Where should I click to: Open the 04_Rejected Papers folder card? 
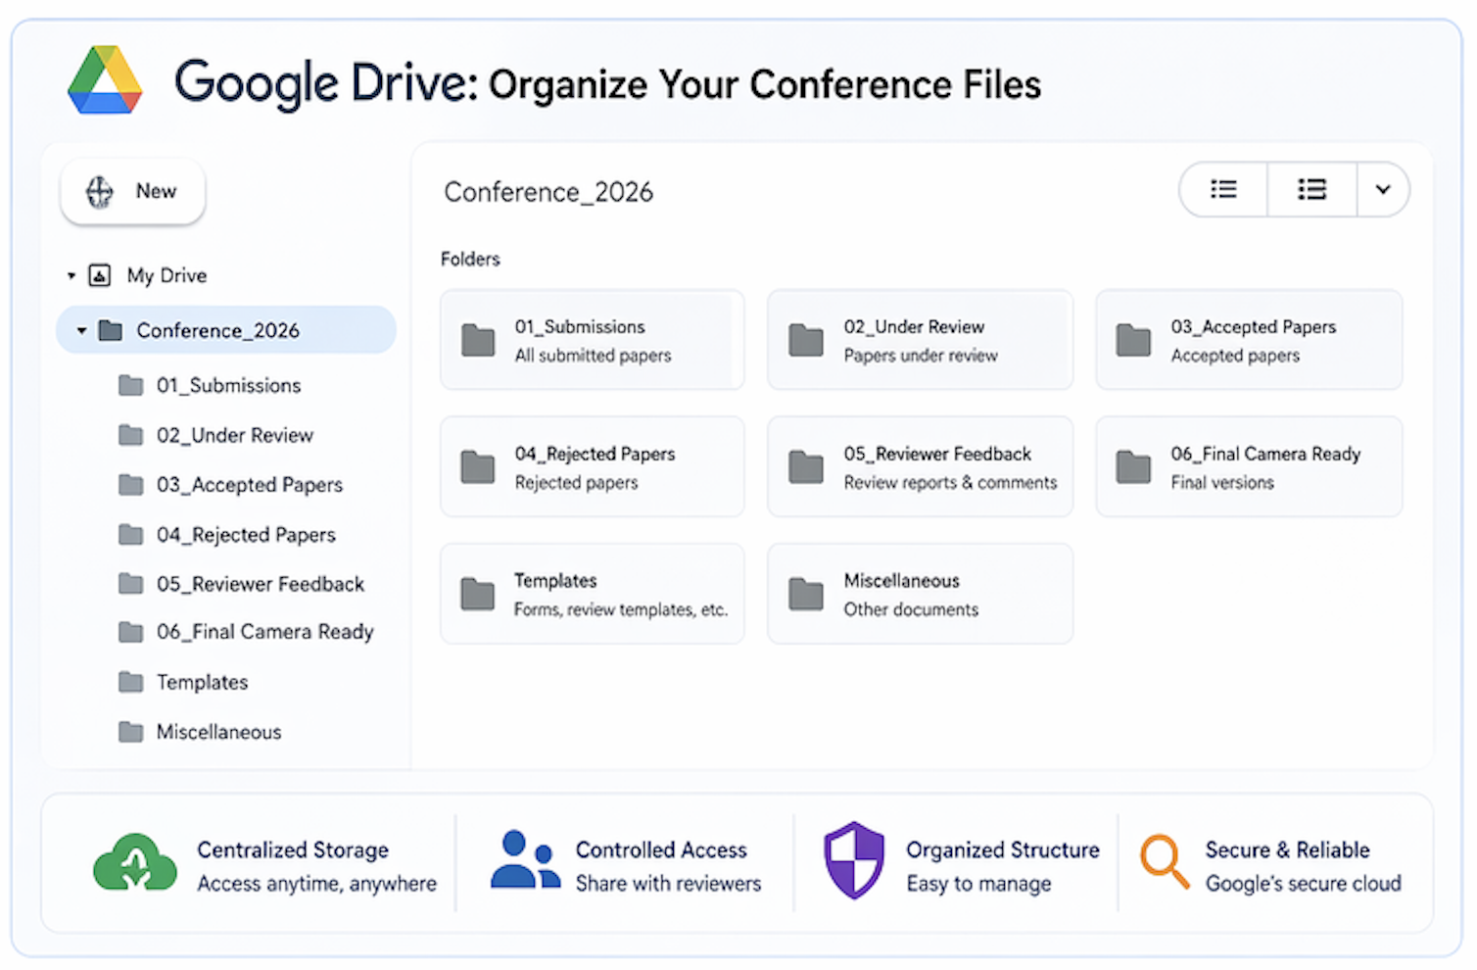pos(592,467)
